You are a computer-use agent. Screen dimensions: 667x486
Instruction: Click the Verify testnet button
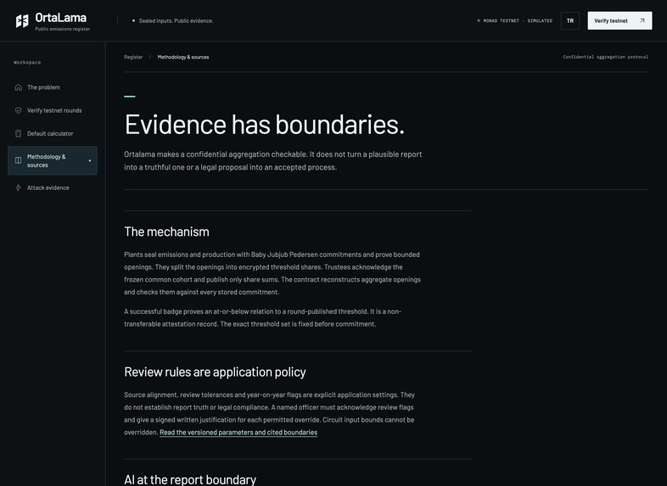tap(619, 20)
